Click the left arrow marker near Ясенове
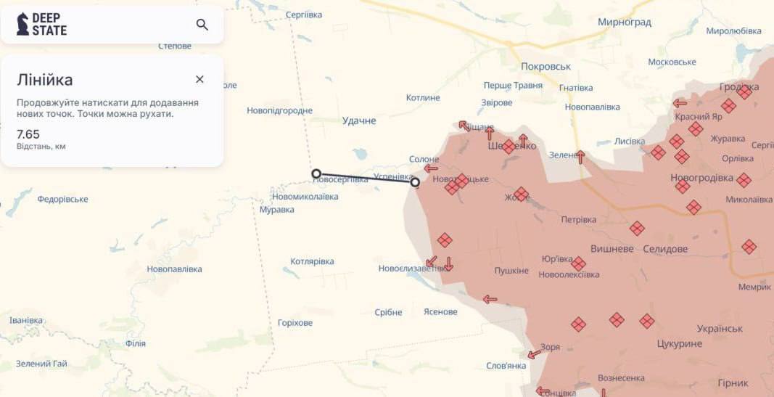The height and width of the screenshot is (397, 774). coord(490,299)
